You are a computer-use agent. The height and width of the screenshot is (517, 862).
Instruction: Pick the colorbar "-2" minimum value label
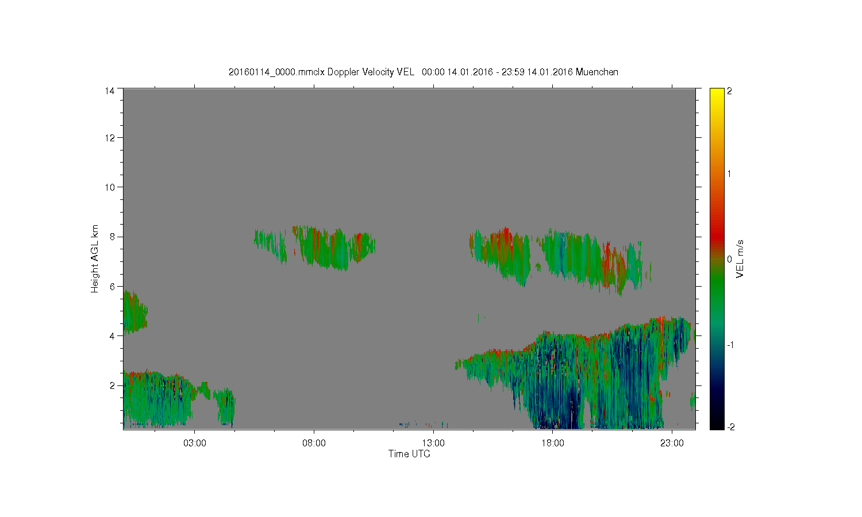[x=730, y=427]
